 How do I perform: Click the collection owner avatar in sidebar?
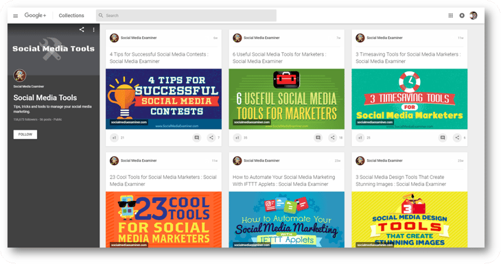pos(20,75)
